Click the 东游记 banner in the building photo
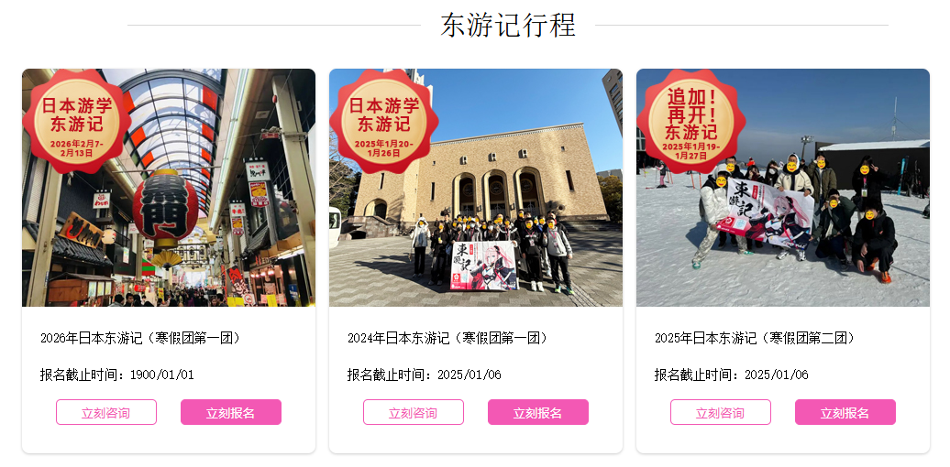This screenshot has height=467, width=950. point(483,266)
